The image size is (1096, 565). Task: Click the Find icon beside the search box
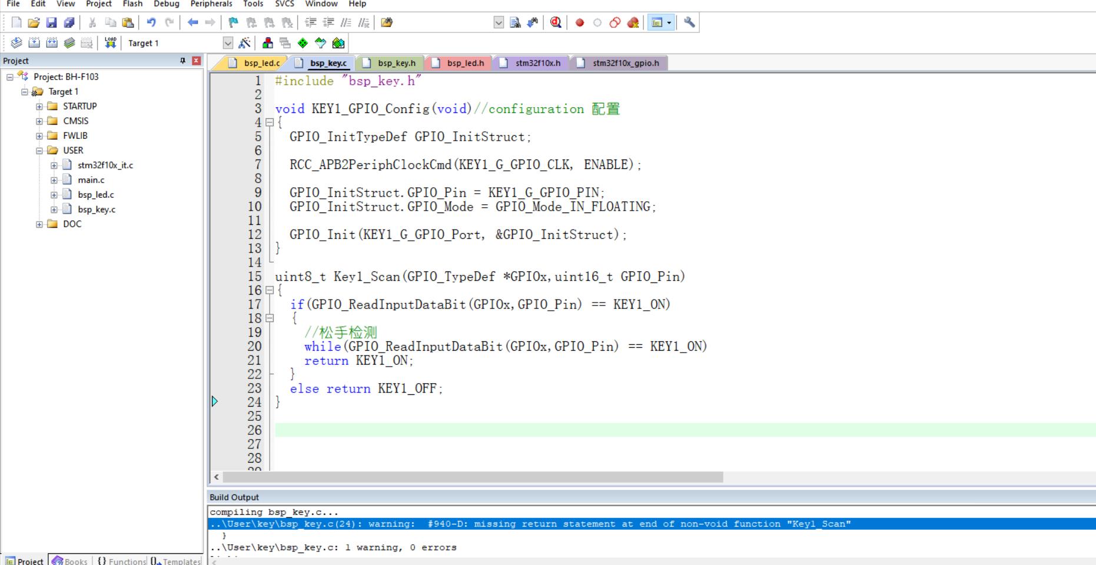point(515,22)
